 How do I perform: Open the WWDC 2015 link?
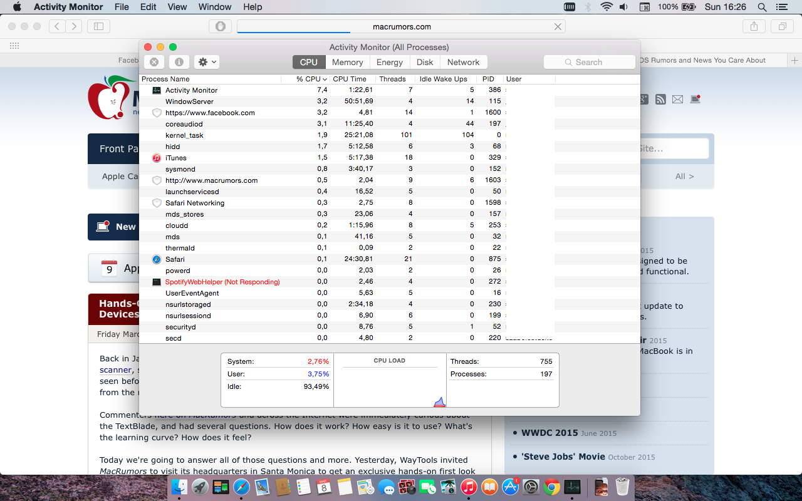point(549,433)
